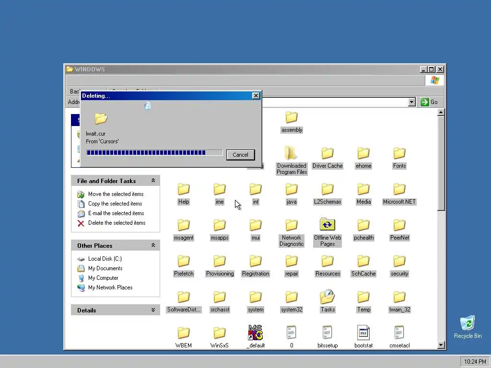Open the Fonts folder
The height and width of the screenshot is (368, 491).
[399, 158]
